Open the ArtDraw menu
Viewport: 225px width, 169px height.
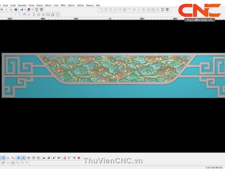pyautogui.click(x=80, y=6)
